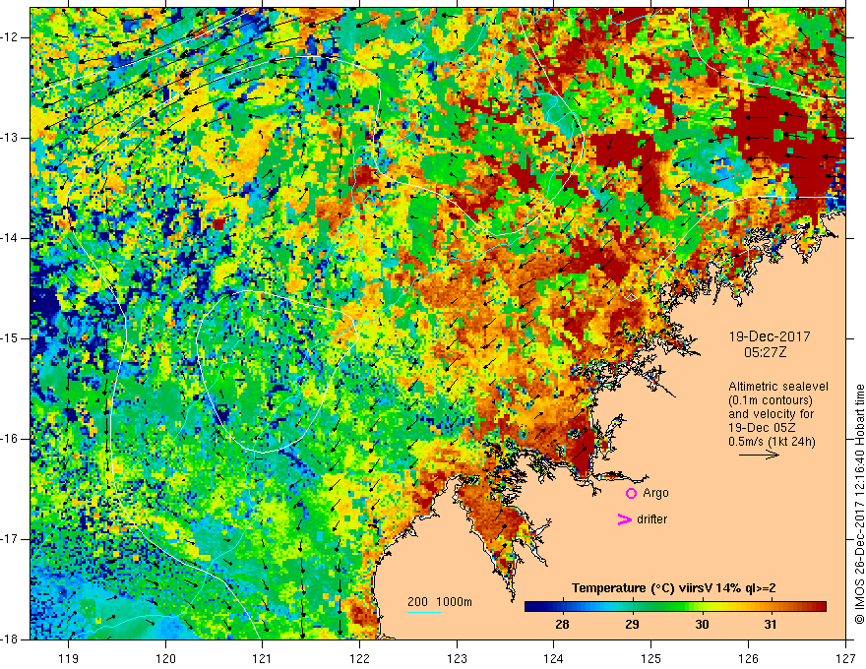Click longitude axis label 123
Image resolution: width=866 pixels, height=669 pixels.
(x=457, y=658)
